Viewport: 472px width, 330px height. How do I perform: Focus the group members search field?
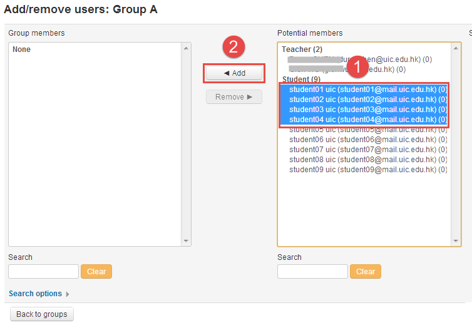point(43,272)
